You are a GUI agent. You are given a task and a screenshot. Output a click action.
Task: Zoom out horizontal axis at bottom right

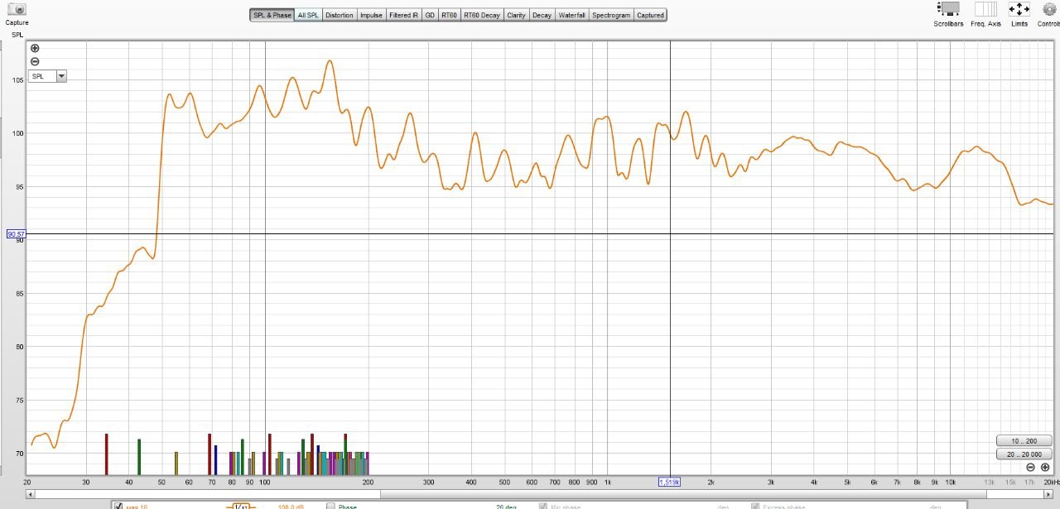pos(1031,468)
